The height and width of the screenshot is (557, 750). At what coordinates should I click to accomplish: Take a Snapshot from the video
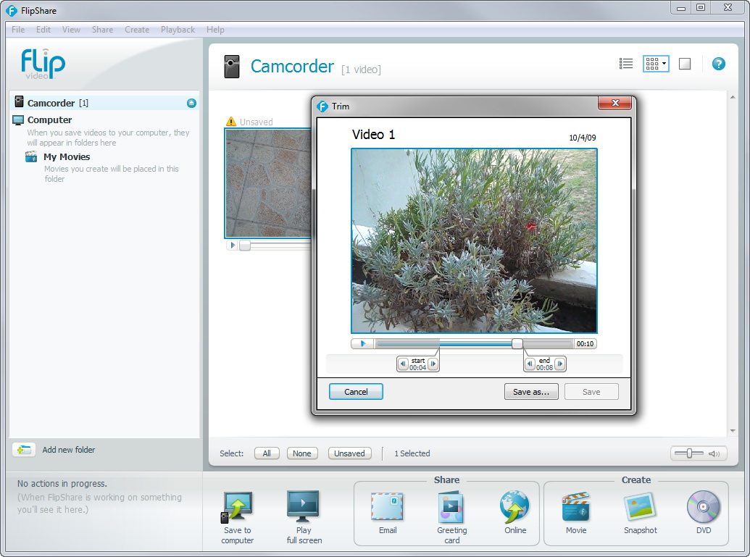pos(640,508)
